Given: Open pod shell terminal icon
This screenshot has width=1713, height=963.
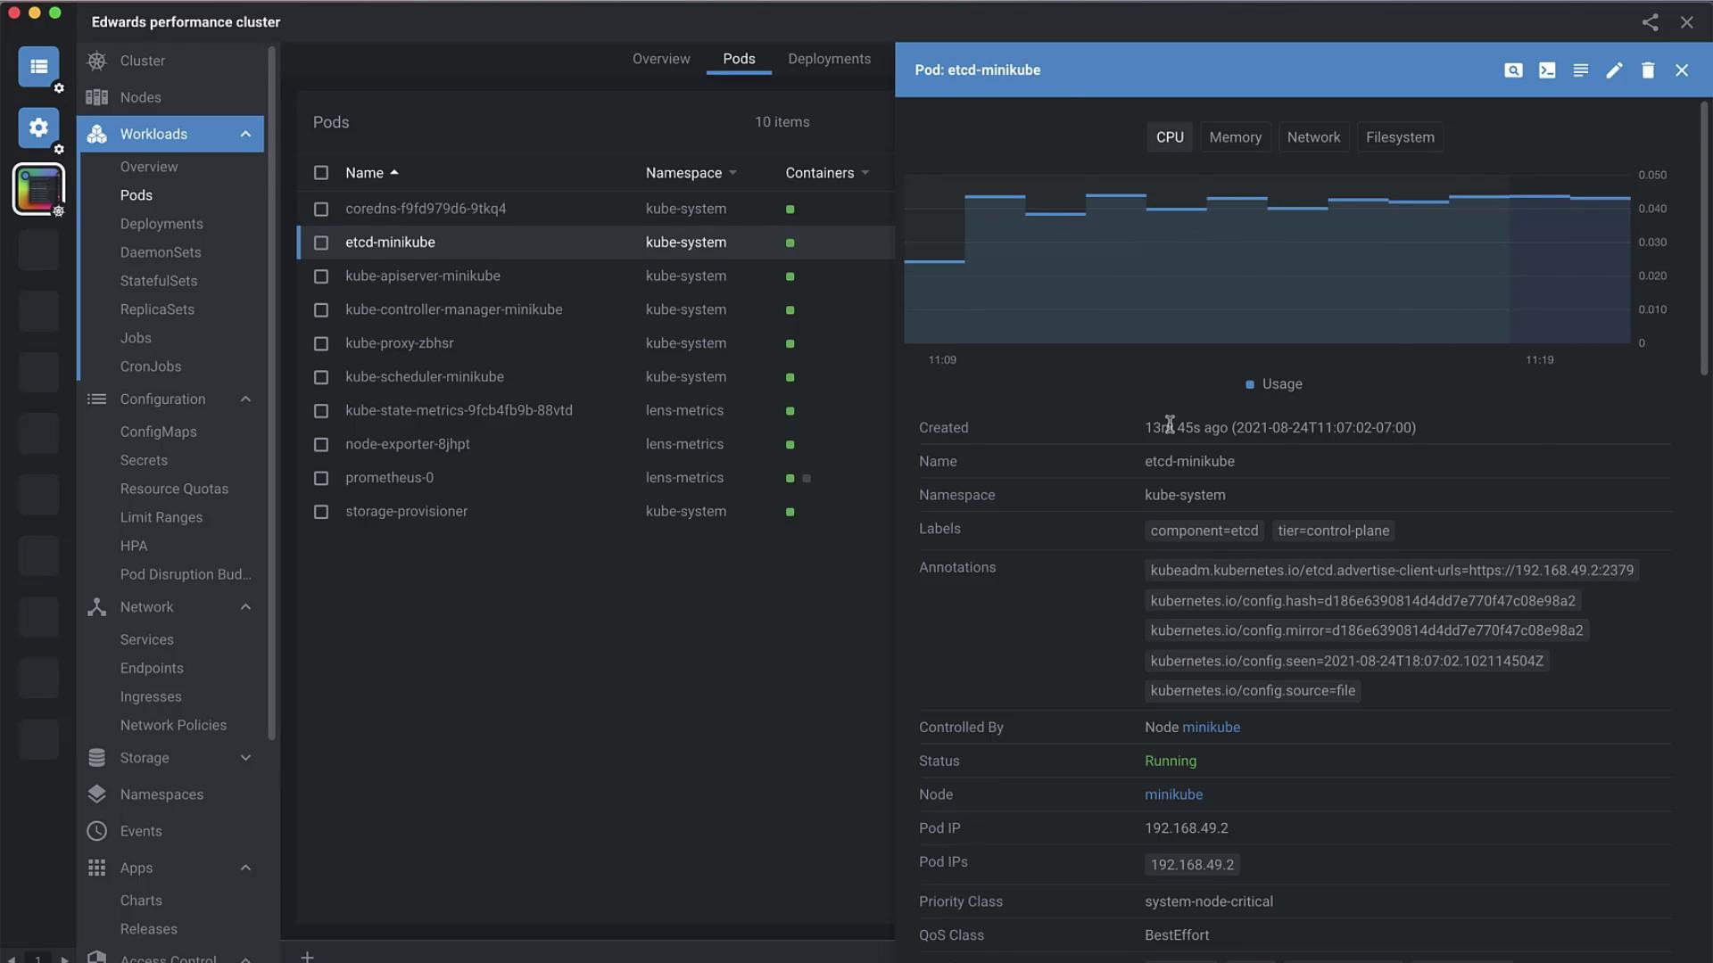Looking at the screenshot, I should pos(1547,70).
